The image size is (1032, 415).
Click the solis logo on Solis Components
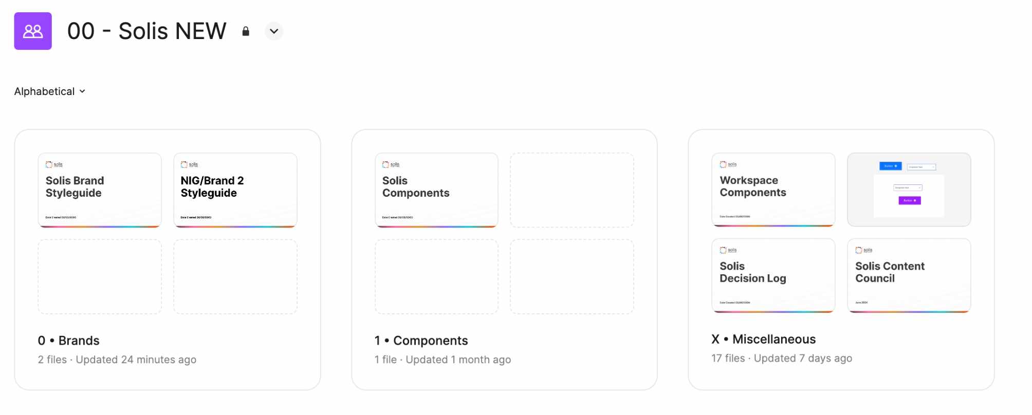(390, 164)
